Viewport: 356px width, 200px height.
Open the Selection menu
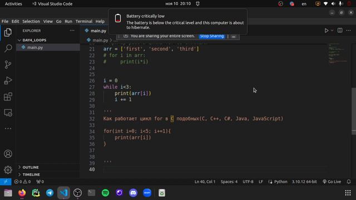click(31, 21)
